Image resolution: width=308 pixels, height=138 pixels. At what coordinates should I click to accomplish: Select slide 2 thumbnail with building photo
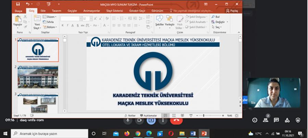(38, 77)
